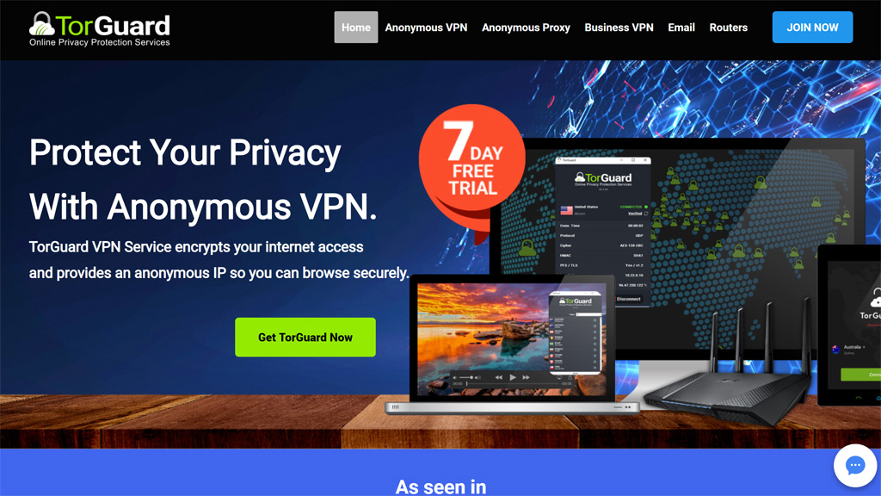The height and width of the screenshot is (496, 881).
Task: Select the Home menu item
Action: tap(356, 27)
